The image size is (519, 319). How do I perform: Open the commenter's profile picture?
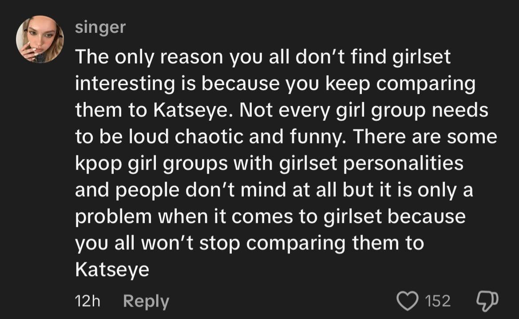click(x=40, y=39)
